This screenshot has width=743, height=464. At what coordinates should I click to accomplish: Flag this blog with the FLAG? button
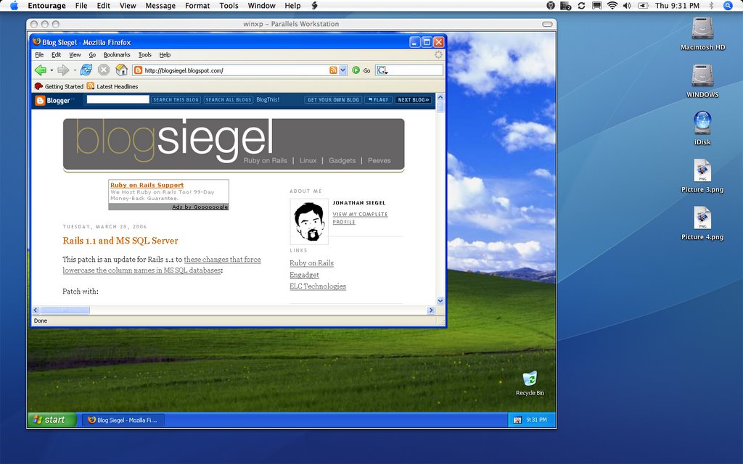click(378, 100)
